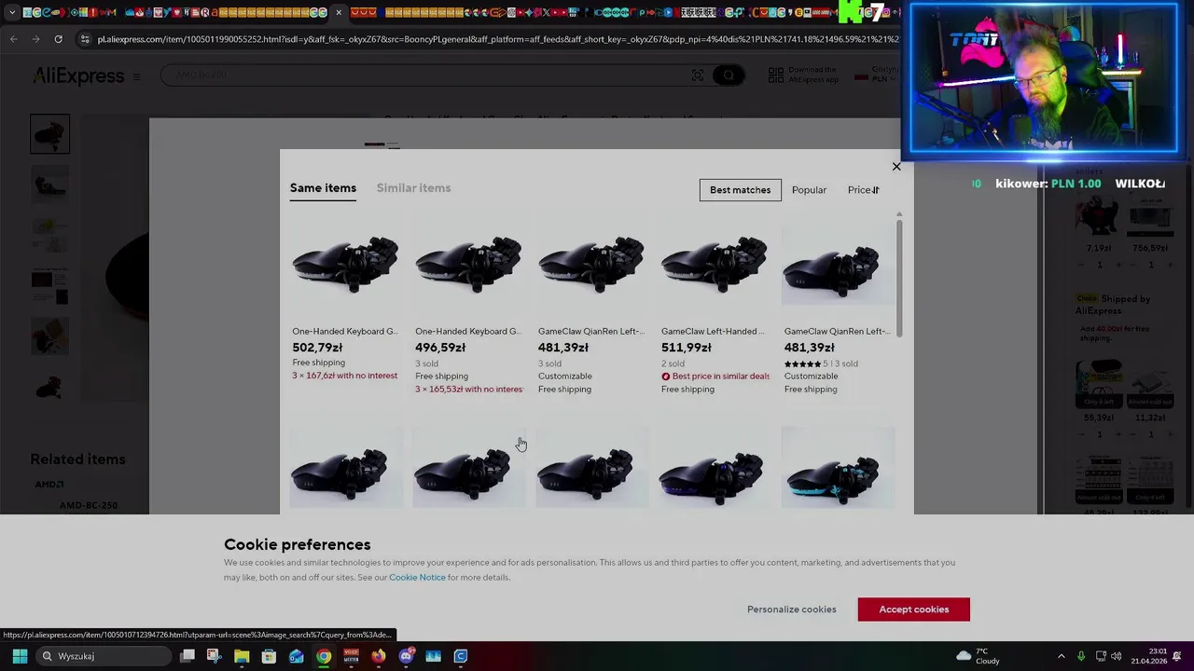Screen dimensions: 1194x671
Task: Open the blue-lit keypad thumbnail in second row
Action: [715, 469]
